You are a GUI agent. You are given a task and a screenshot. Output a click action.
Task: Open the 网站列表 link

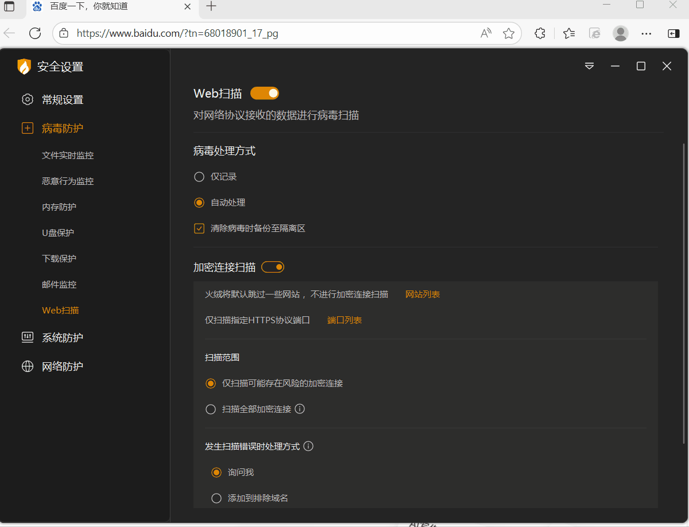pos(423,294)
